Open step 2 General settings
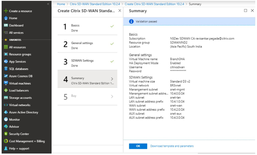Viewport: 257px width, 155px height. click(87, 44)
